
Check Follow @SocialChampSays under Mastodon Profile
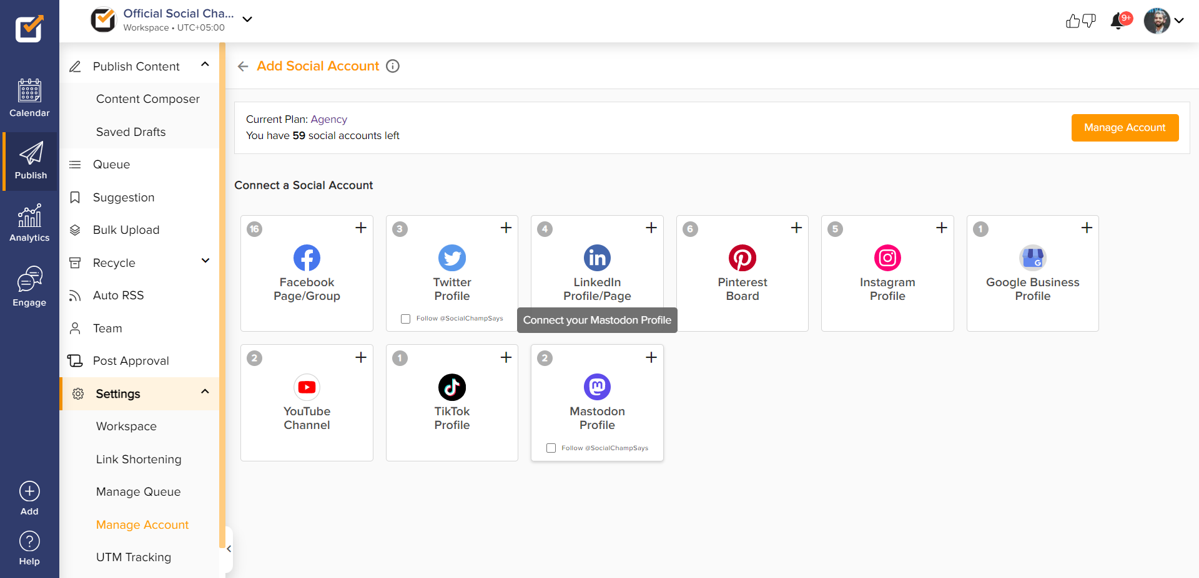(551, 448)
